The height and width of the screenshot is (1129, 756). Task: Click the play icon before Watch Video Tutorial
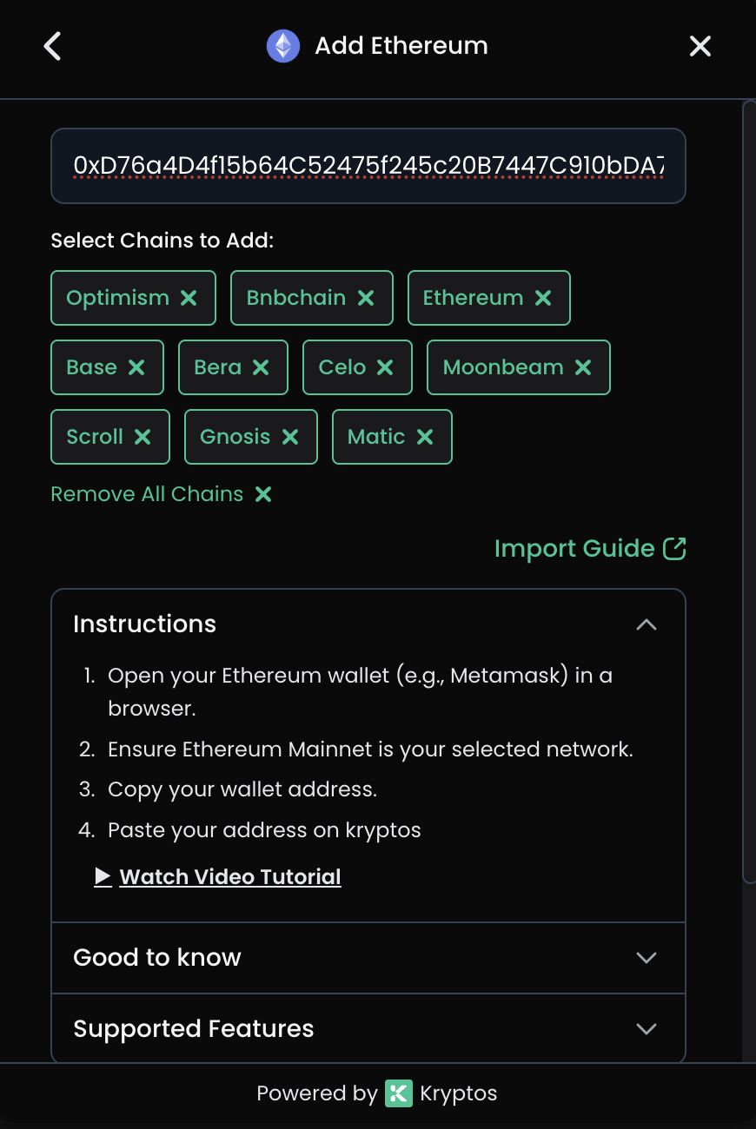tap(102, 876)
